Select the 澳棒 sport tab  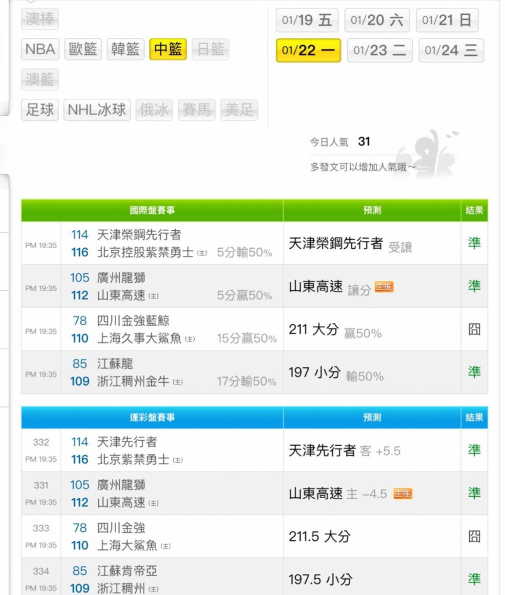(40, 19)
